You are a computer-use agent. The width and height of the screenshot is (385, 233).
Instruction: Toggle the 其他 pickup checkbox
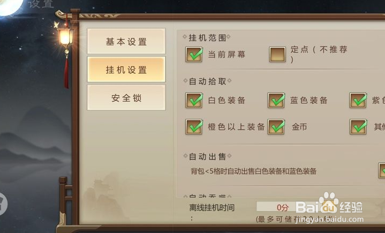pos(358,127)
